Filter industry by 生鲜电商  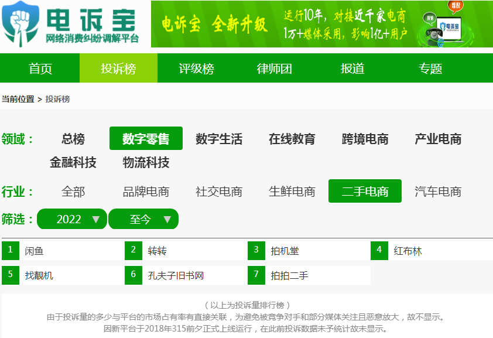click(x=292, y=192)
